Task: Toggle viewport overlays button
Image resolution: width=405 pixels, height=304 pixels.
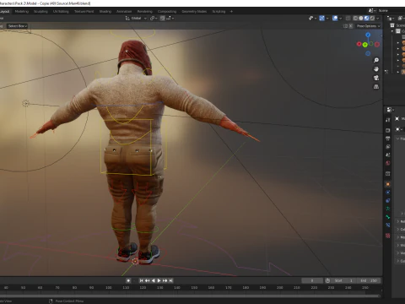Action: [x=335, y=19]
